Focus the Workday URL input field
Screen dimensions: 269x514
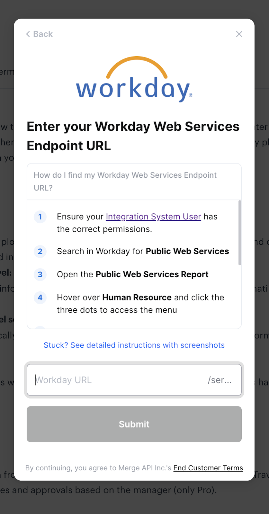[134, 380]
